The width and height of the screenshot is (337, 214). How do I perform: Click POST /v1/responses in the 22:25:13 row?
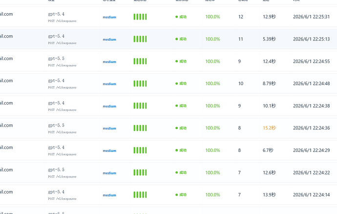(x=62, y=43)
